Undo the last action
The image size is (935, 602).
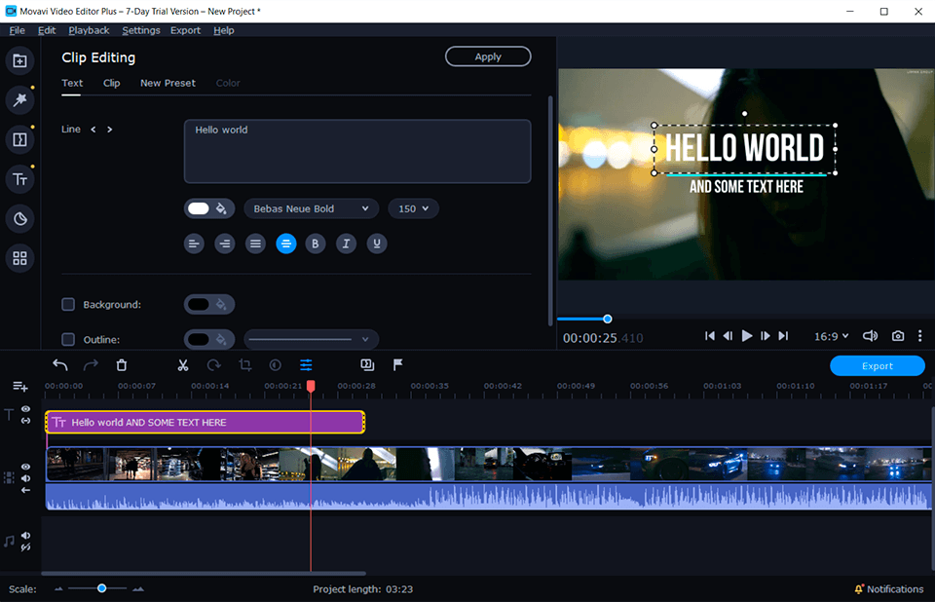pyautogui.click(x=59, y=364)
